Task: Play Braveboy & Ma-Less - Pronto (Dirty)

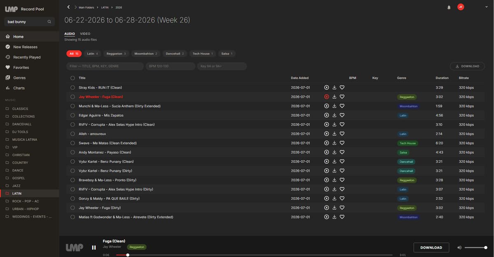Action: (326, 180)
